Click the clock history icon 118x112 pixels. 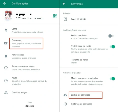[x=65, y=104]
